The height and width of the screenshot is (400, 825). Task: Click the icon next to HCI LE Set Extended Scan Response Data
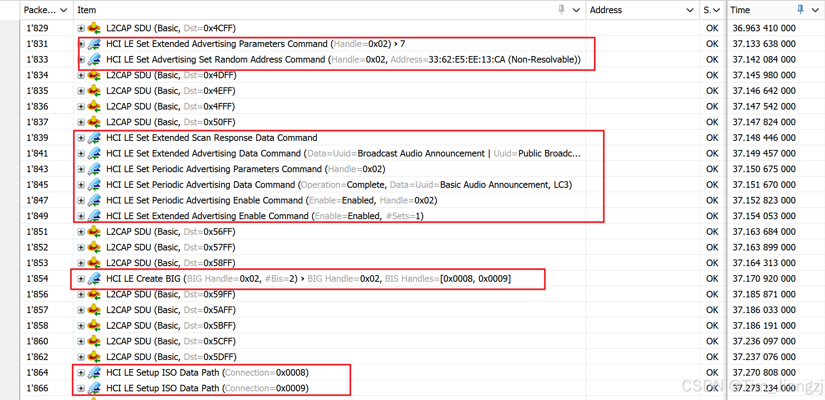pyautogui.click(x=94, y=138)
